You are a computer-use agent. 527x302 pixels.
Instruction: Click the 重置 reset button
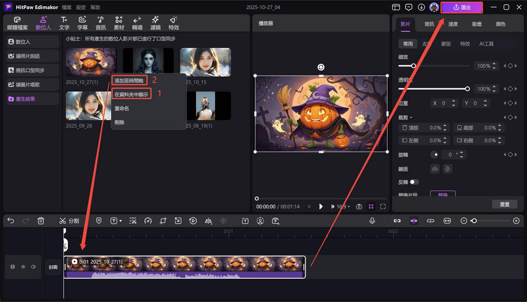tap(504, 204)
